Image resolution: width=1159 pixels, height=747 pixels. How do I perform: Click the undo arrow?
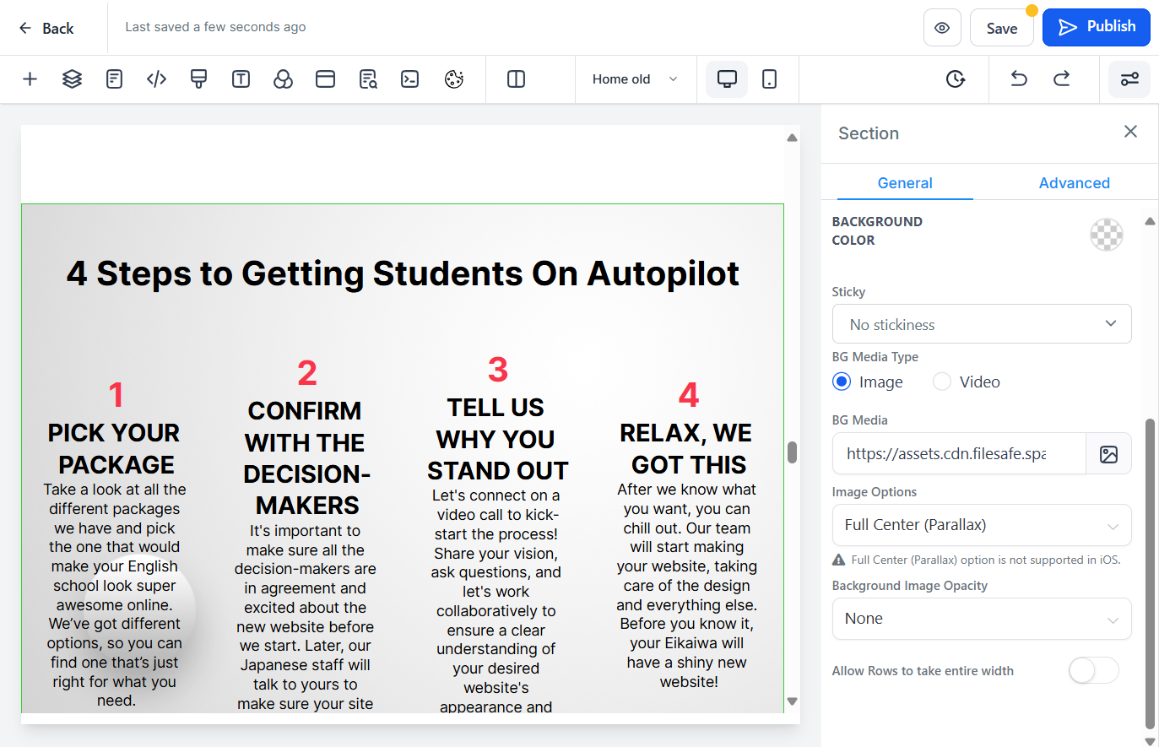1019,78
